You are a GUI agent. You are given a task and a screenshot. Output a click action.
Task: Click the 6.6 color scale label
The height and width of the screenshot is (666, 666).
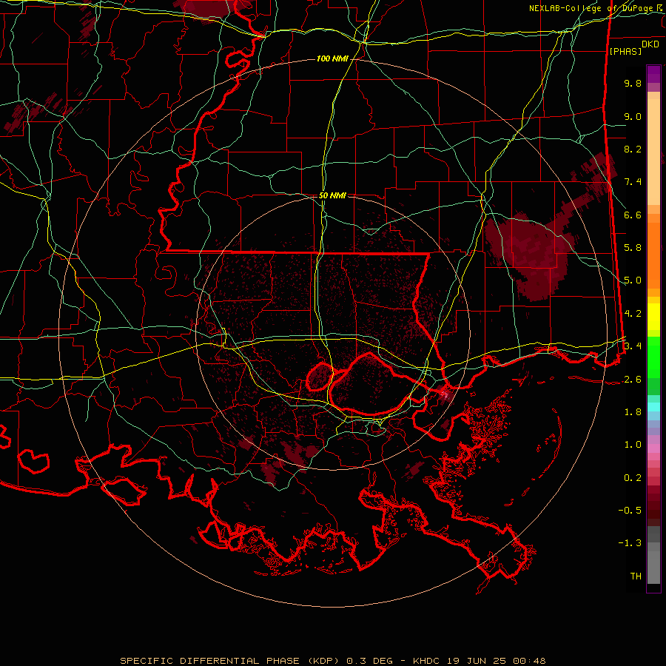(x=633, y=215)
